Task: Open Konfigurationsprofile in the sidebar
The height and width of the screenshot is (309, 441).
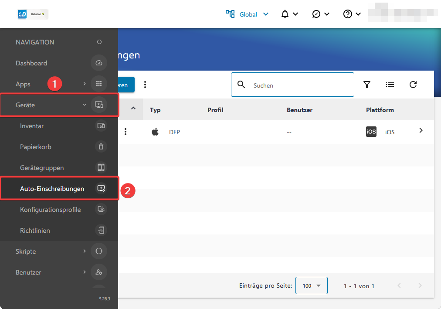Action: coord(51,210)
